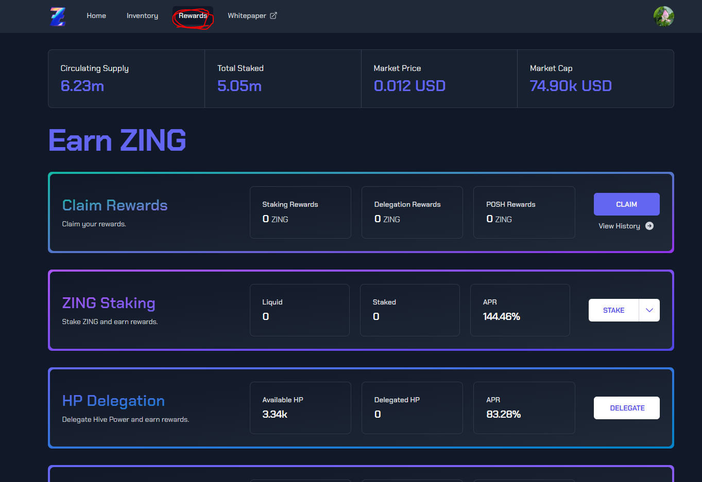
Task: Click the Available HP 3.34k value
Action: click(275, 414)
